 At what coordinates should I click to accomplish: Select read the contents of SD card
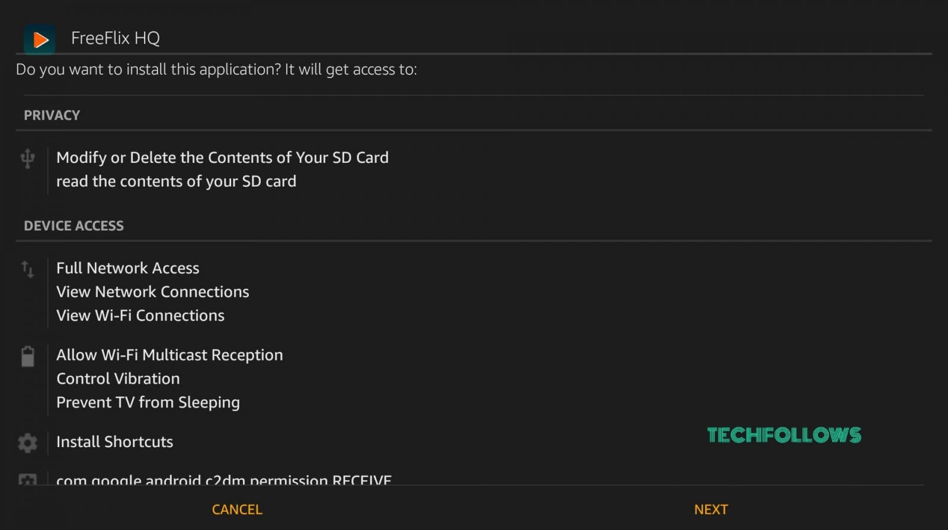pos(176,181)
